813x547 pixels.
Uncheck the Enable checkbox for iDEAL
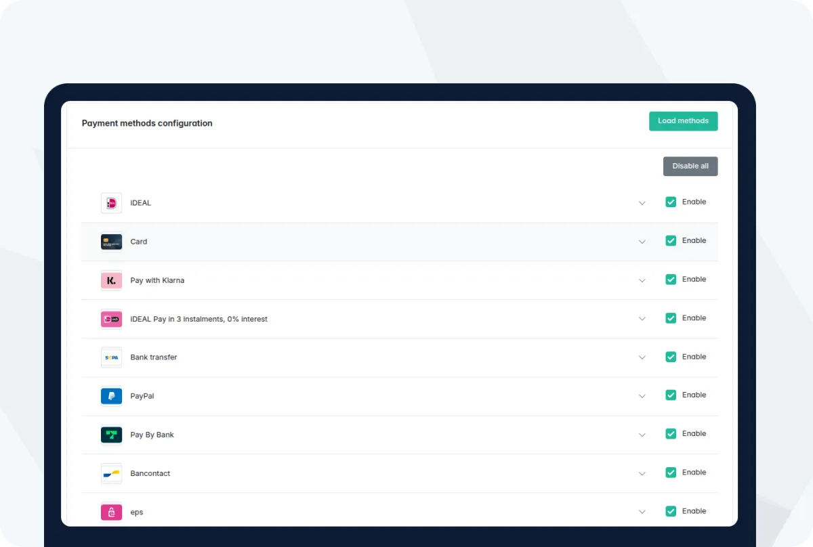(671, 202)
